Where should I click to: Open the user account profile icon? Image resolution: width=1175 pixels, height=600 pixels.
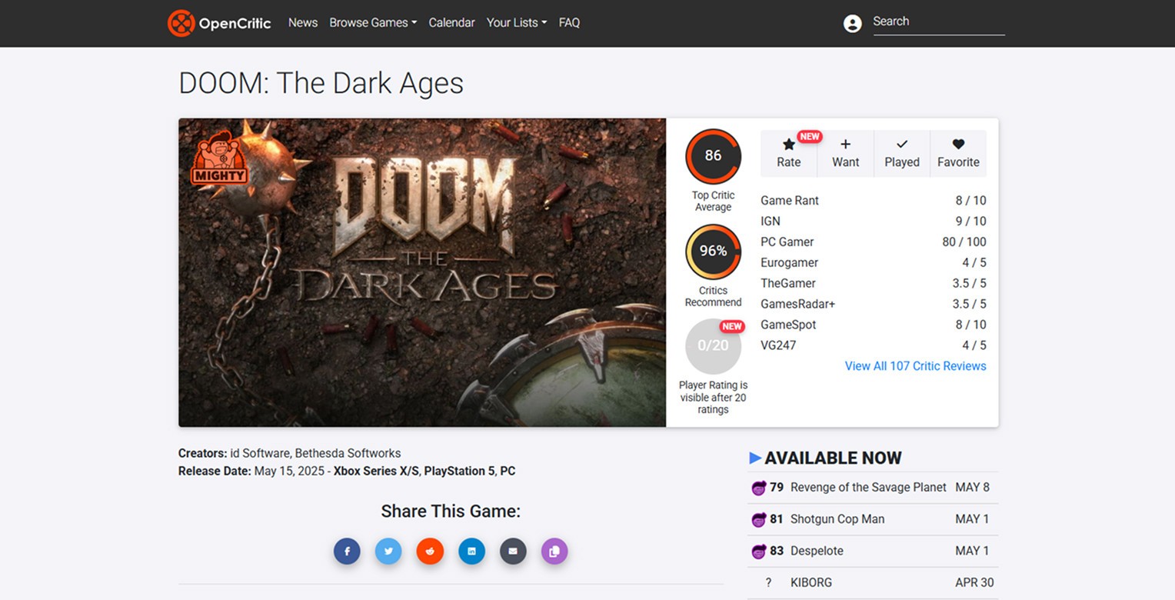pos(852,23)
